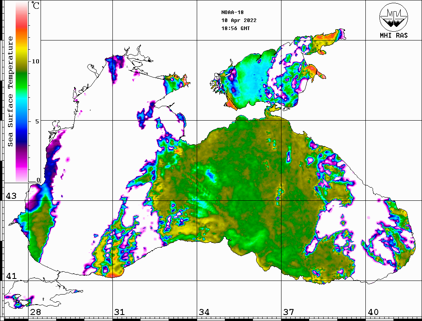422x321 pixels.
Task: Click the '0' tick on temperature scale
Action: (38, 180)
